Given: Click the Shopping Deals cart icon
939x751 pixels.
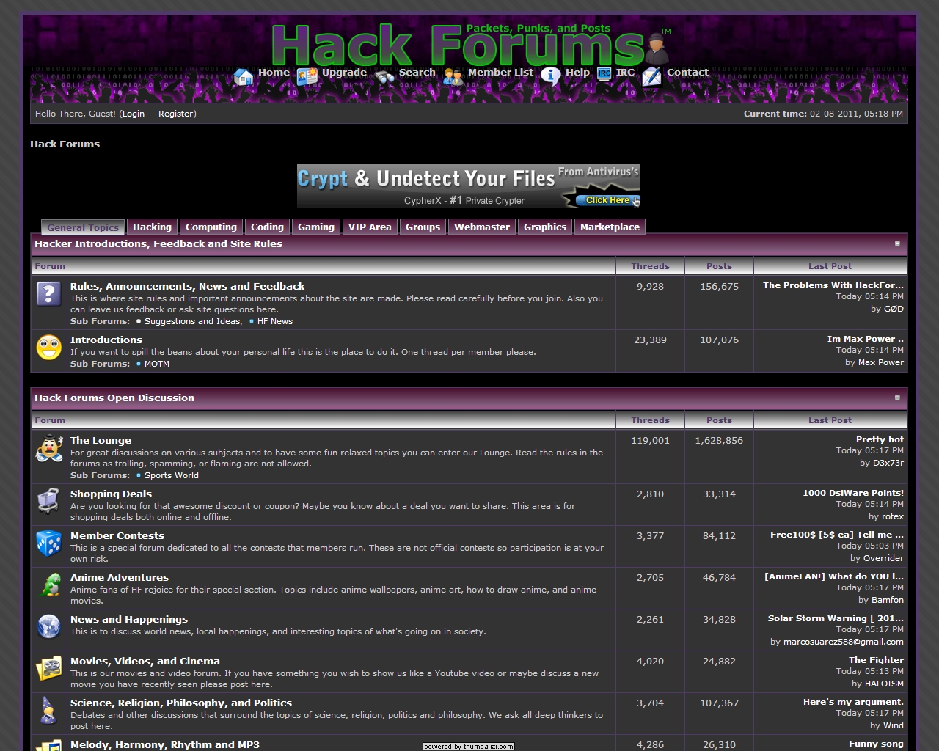Looking at the screenshot, I should click(x=49, y=502).
